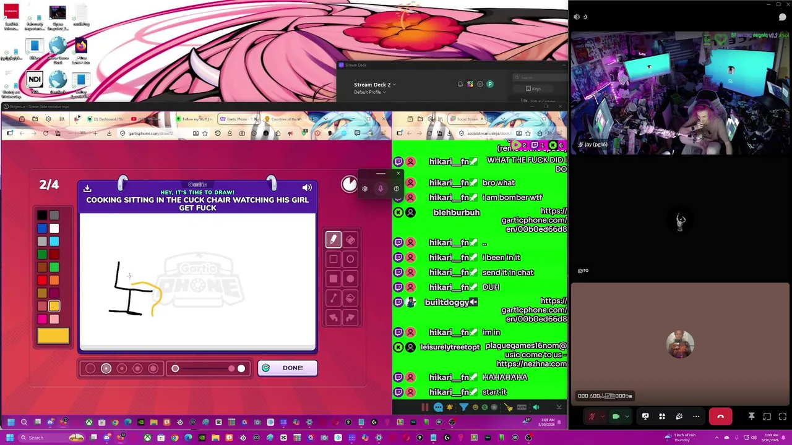Pick the red color swatch
The width and height of the screenshot is (792, 445).
pos(42,280)
